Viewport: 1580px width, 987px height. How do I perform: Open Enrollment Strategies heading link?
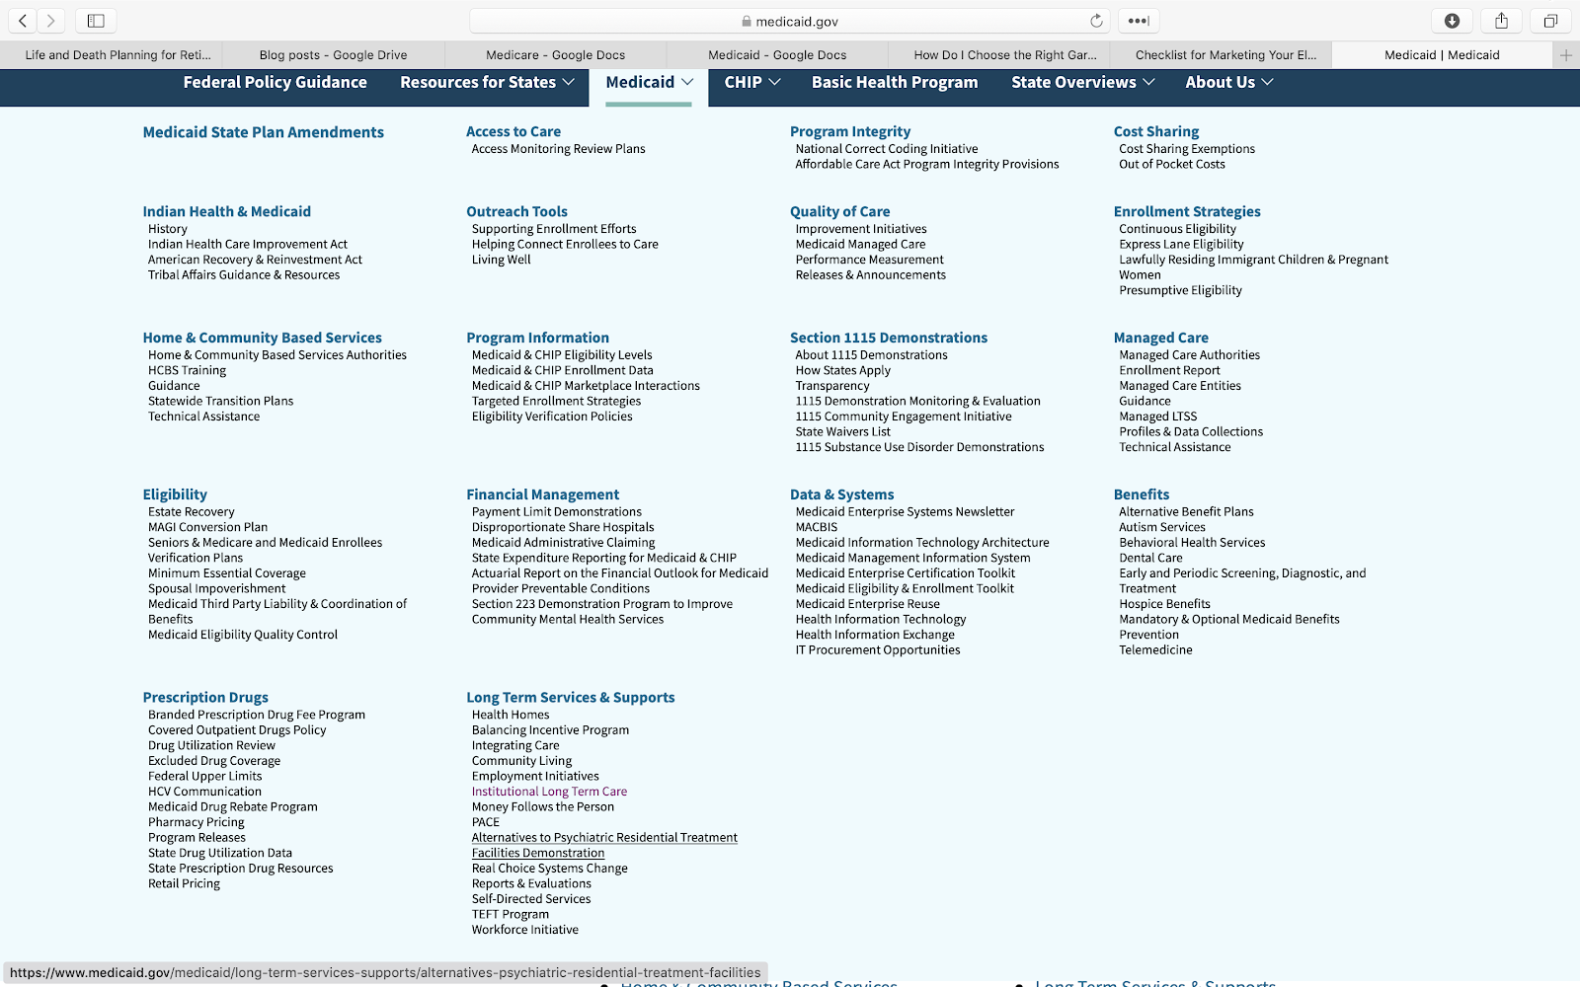tap(1187, 211)
